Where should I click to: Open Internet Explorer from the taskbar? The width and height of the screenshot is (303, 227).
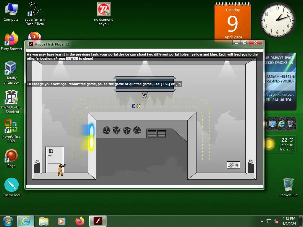tap(26, 221)
